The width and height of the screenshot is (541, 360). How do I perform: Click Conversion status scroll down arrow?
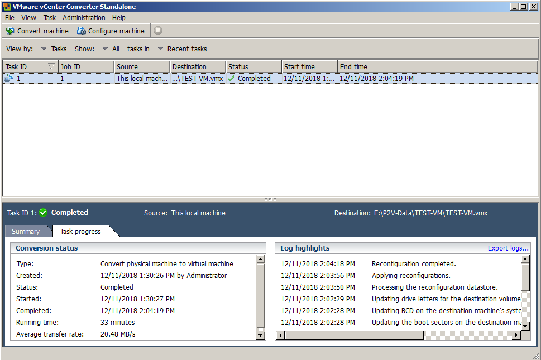(261, 335)
